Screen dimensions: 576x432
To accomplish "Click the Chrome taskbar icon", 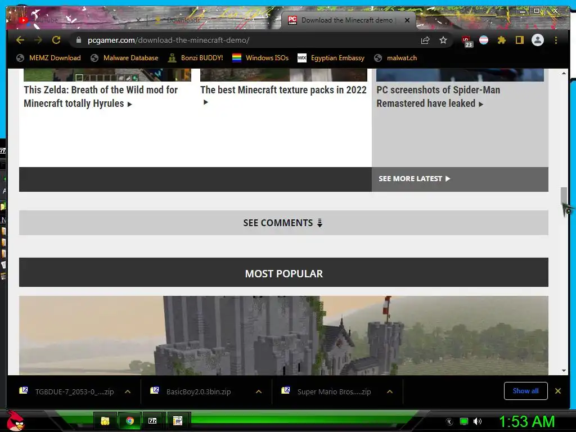I will click(130, 421).
